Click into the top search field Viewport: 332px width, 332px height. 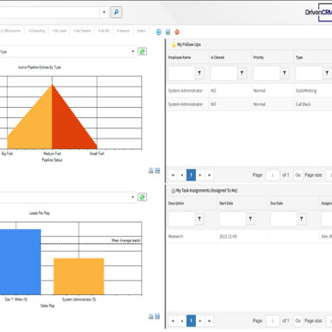click(50, 12)
